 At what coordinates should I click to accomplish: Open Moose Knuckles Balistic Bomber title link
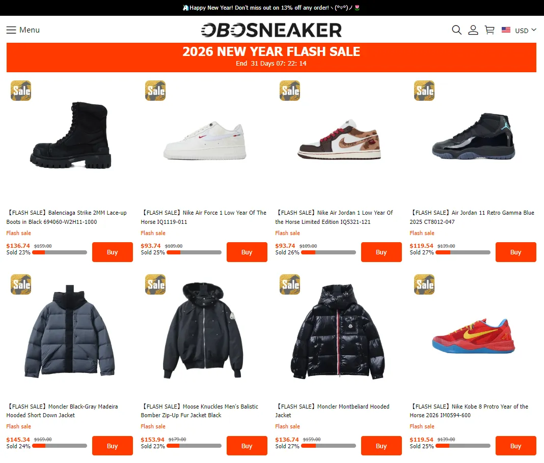click(x=200, y=411)
